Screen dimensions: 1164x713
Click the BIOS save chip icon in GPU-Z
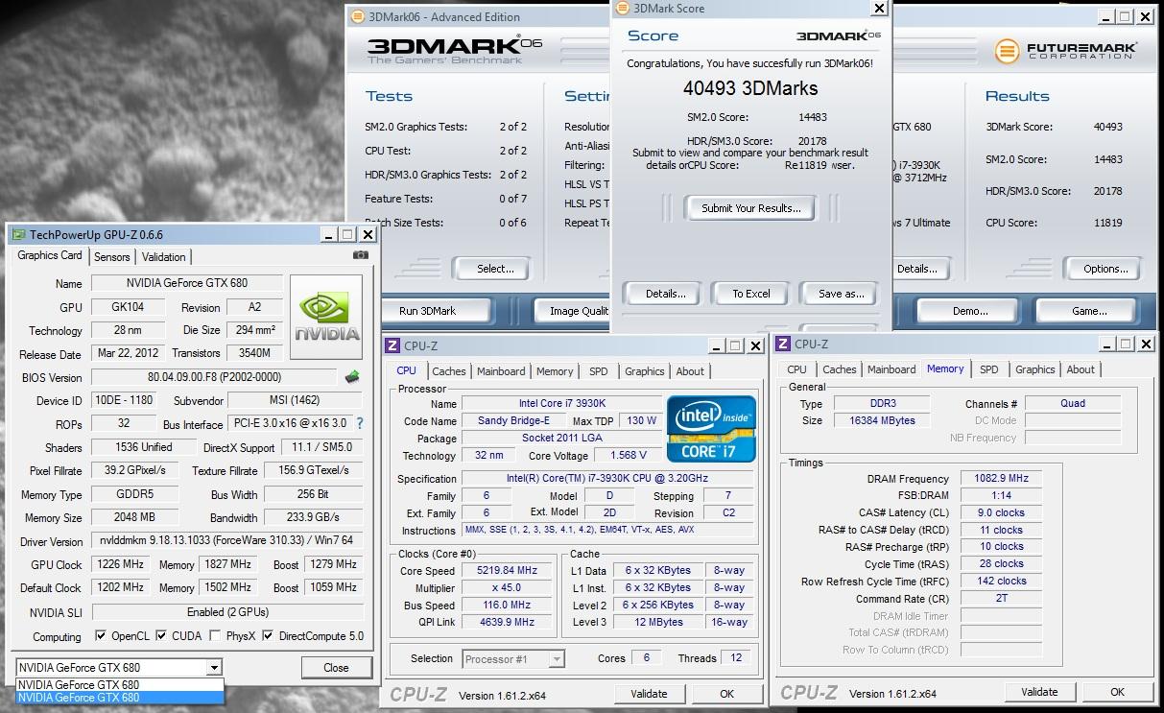click(x=352, y=377)
